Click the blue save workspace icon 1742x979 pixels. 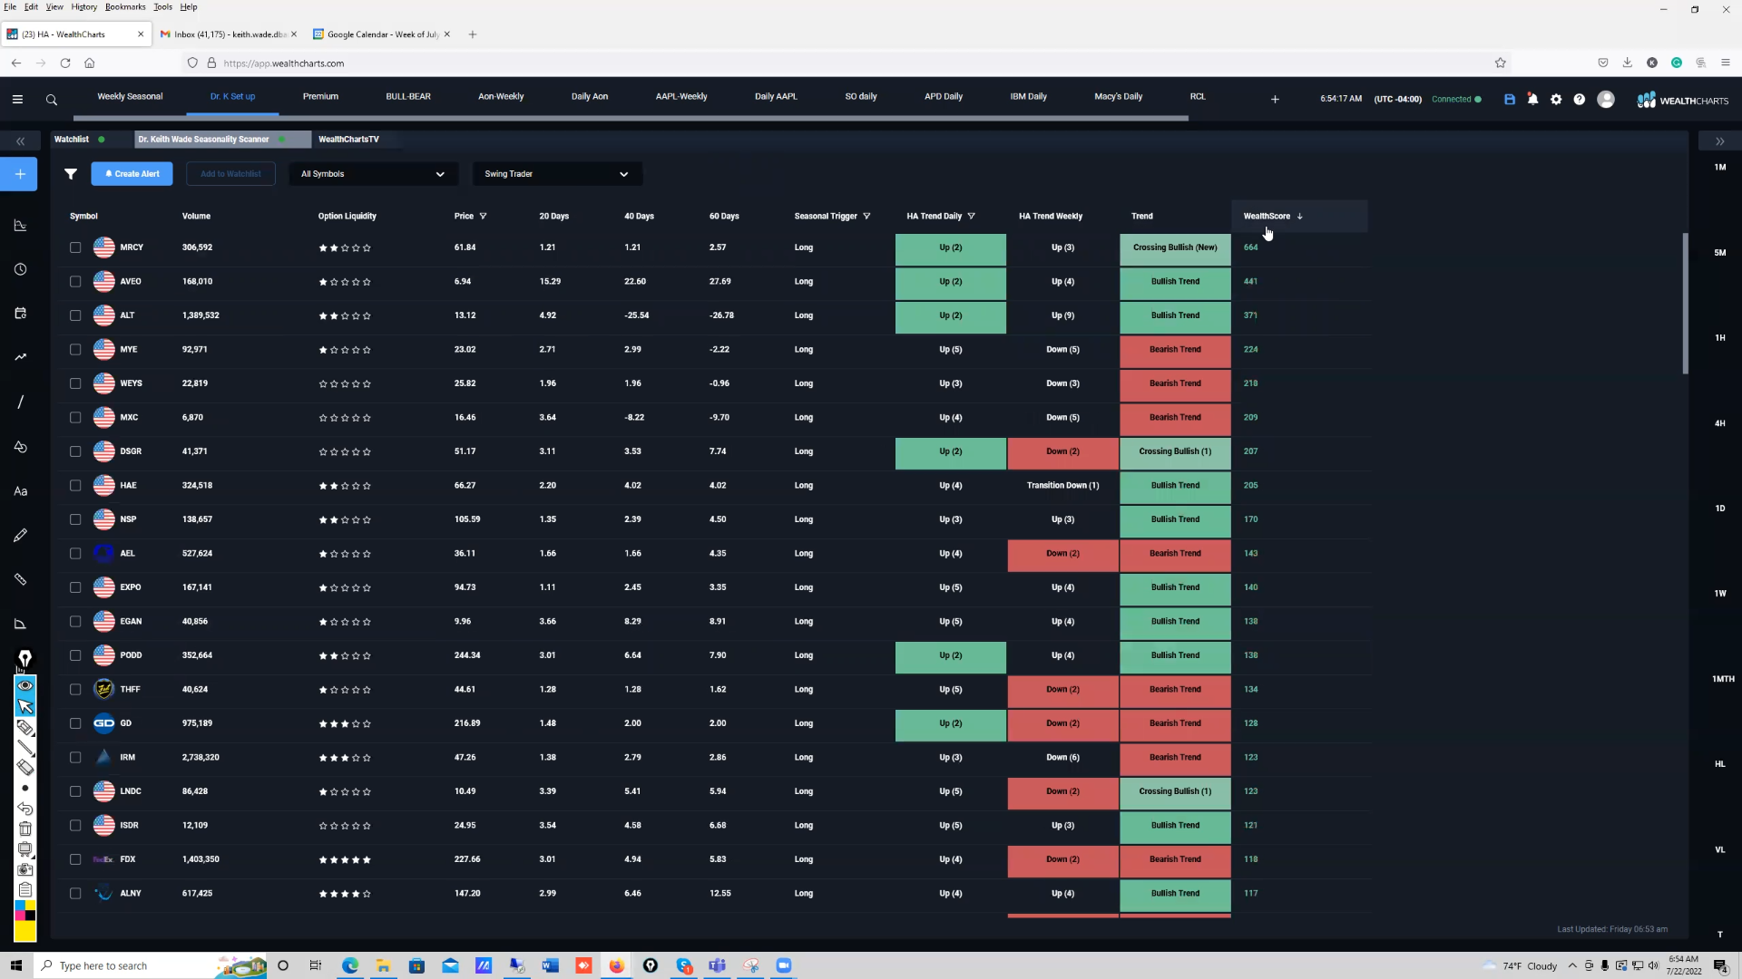pyautogui.click(x=1510, y=100)
